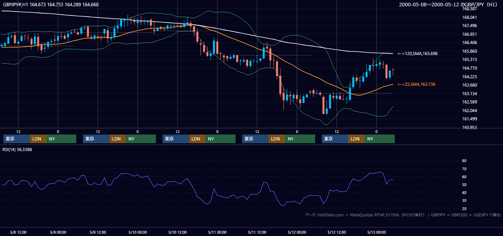Click the 120 SMA 165.698 label
The height and width of the screenshot is (236, 503).
click(418, 53)
